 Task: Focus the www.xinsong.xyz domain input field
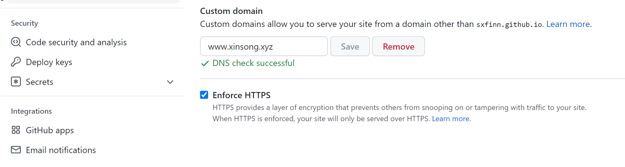pos(264,46)
